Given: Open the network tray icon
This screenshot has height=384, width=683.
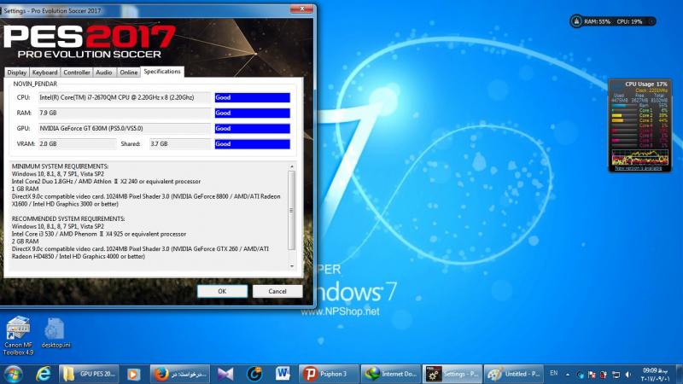Looking at the screenshot, I should point(616,375).
